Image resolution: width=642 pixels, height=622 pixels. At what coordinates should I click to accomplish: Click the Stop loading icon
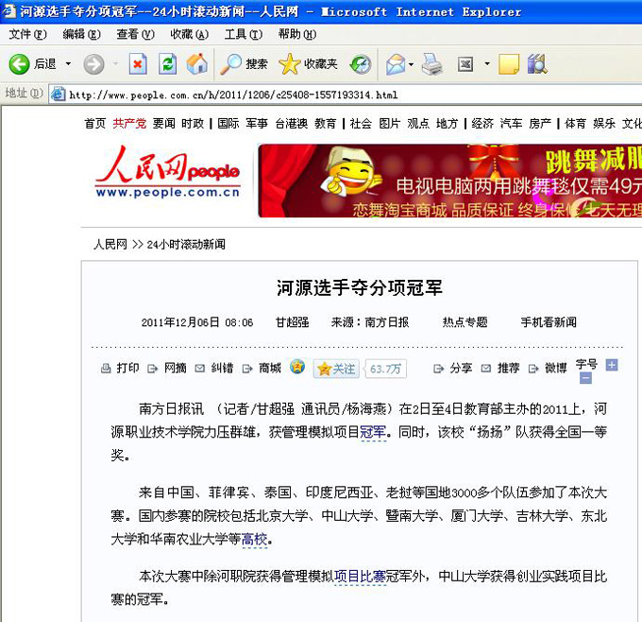(138, 64)
